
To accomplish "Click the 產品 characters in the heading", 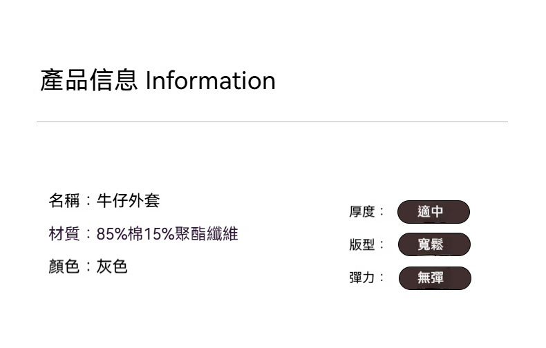I will [64, 81].
